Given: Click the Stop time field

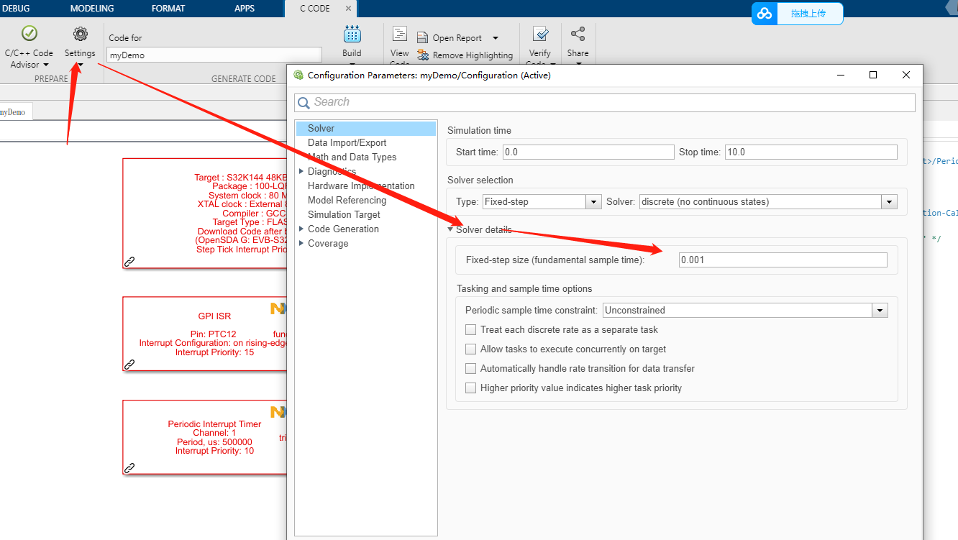Looking at the screenshot, I should (811, 152).
